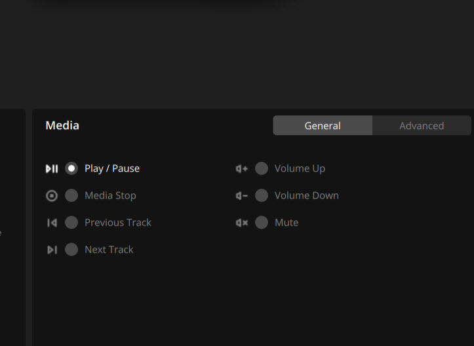Select the Play / Pause radio button
474x346 pixels.
click(71, 168)
